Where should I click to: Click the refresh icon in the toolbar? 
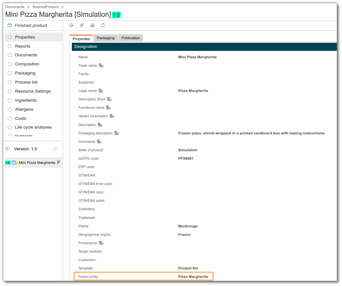click(x=103, y=25)
